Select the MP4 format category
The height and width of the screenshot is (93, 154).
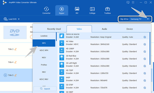[44, 43]
